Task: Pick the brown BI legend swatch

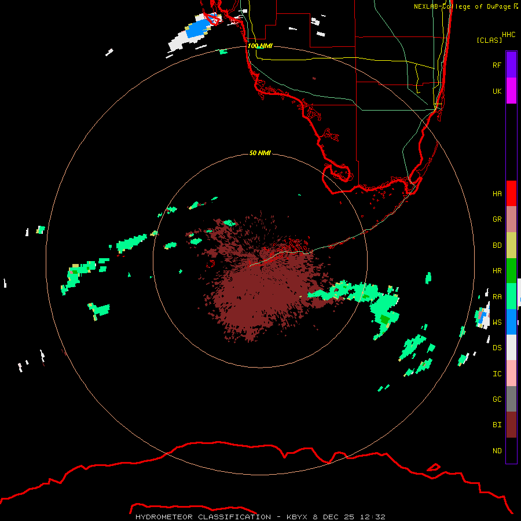Action: pyautogui.click(x=511, y=425)
